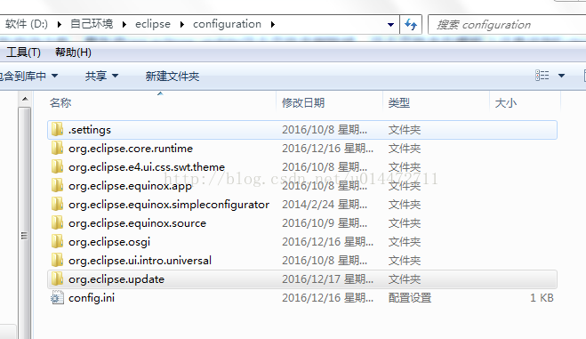The image size is (586, 339).
Task: Click the 1 KB size of config.ini
Action: pos(542,298)
